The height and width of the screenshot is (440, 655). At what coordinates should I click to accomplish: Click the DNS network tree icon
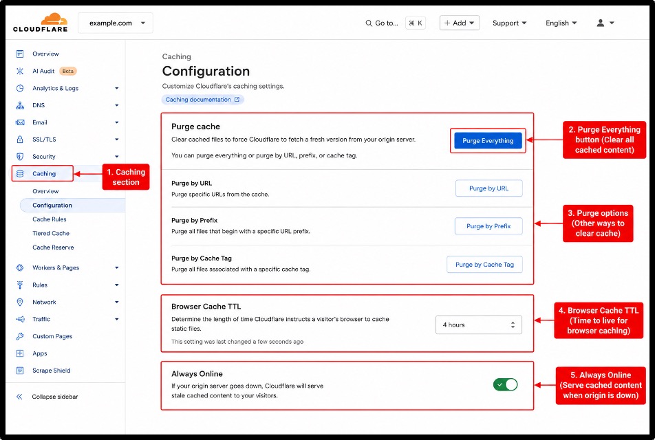click(x=20, y=105)
